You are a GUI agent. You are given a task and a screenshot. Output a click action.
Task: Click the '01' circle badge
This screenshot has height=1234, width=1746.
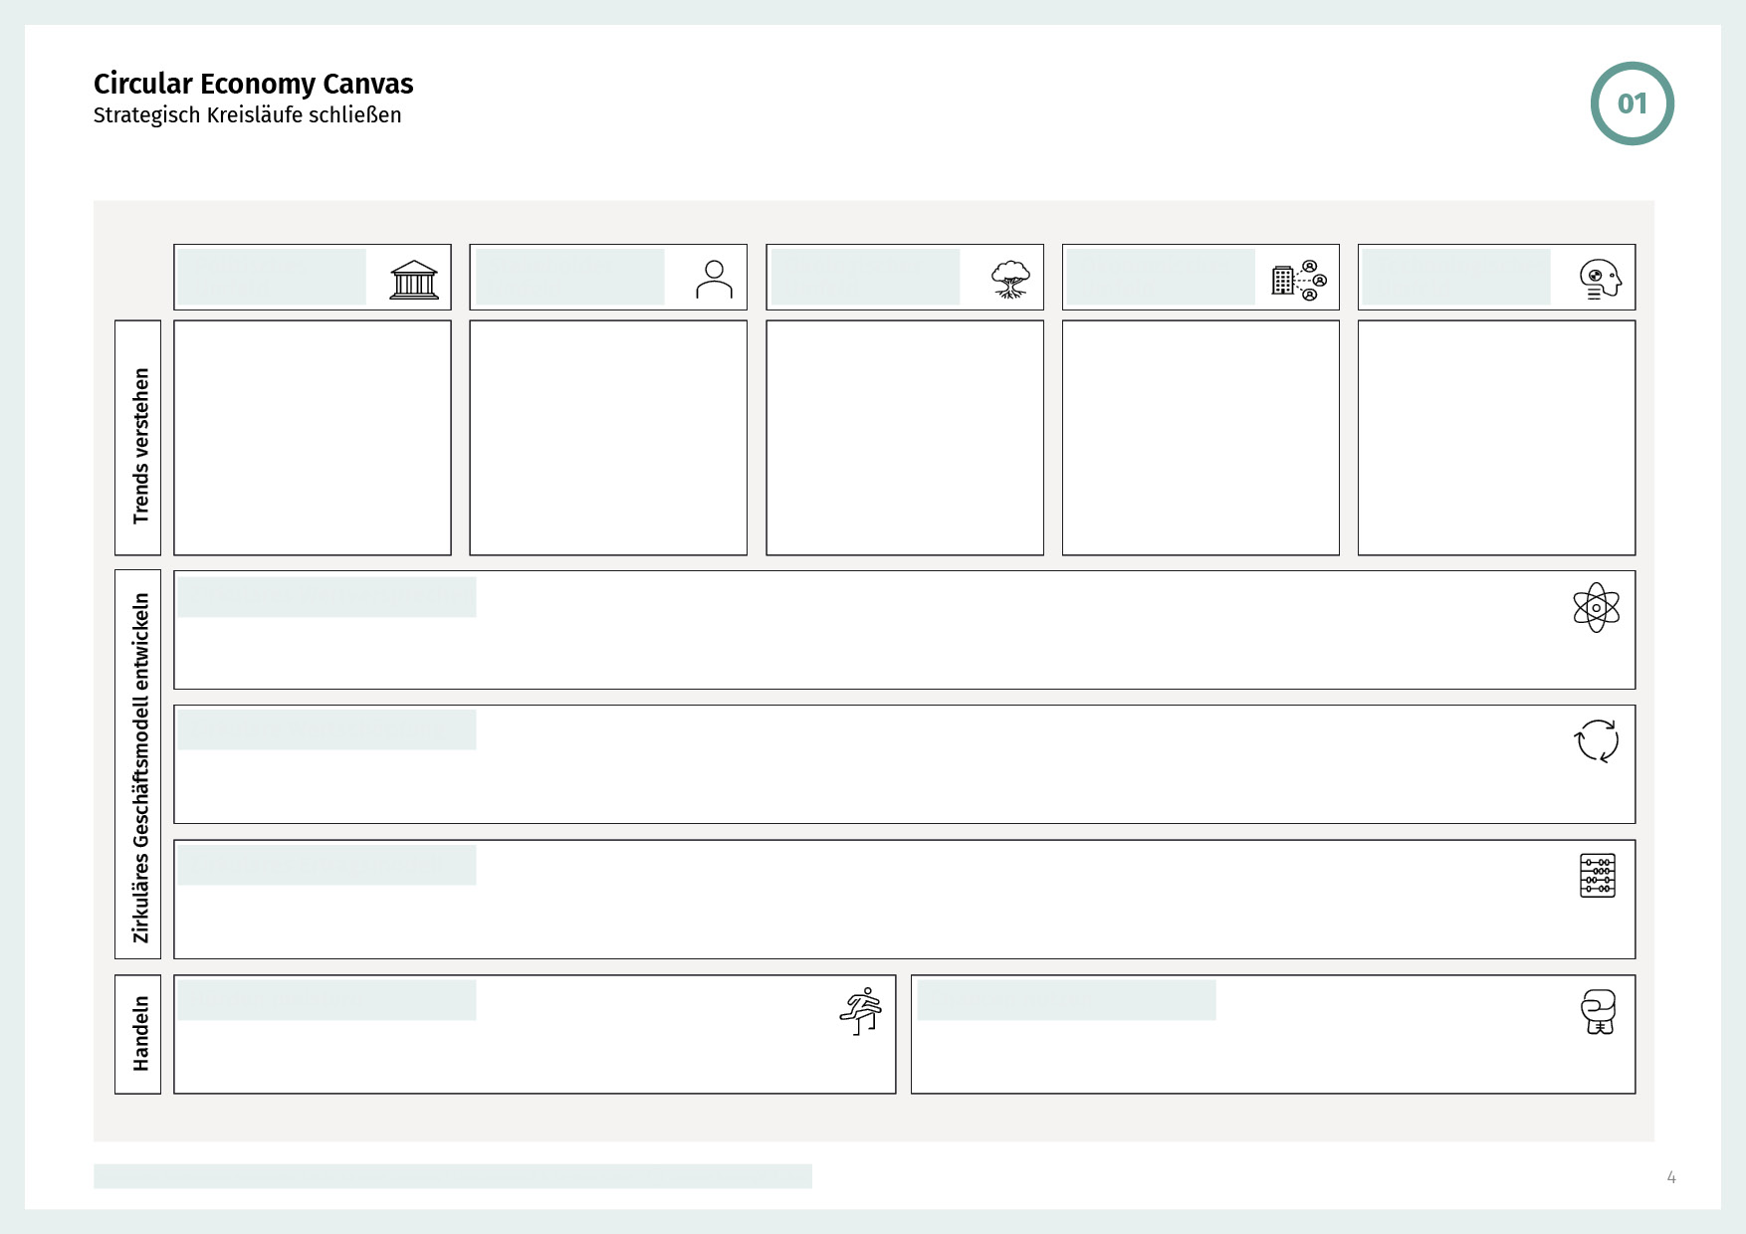(x=1632, y=103)
